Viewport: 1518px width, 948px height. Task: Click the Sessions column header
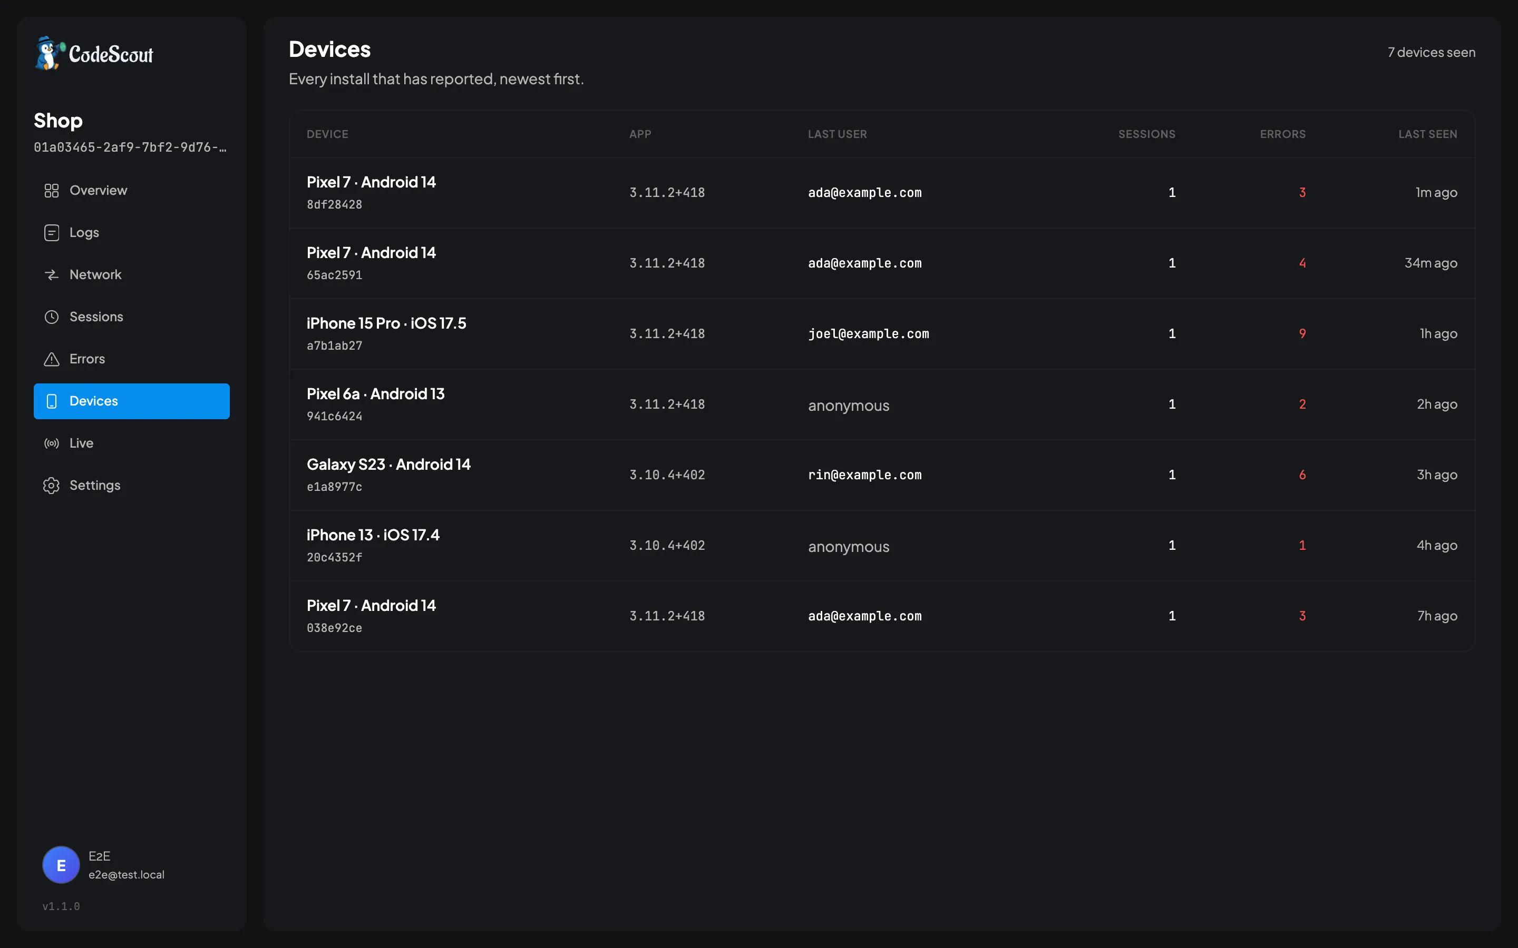tap(1146, 134)
